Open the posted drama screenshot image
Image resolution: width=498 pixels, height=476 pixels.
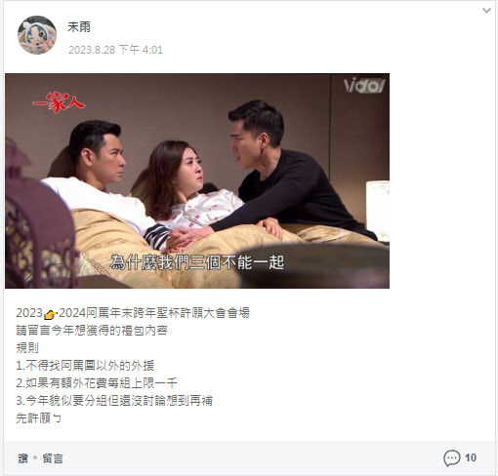[x=197, y=180]
